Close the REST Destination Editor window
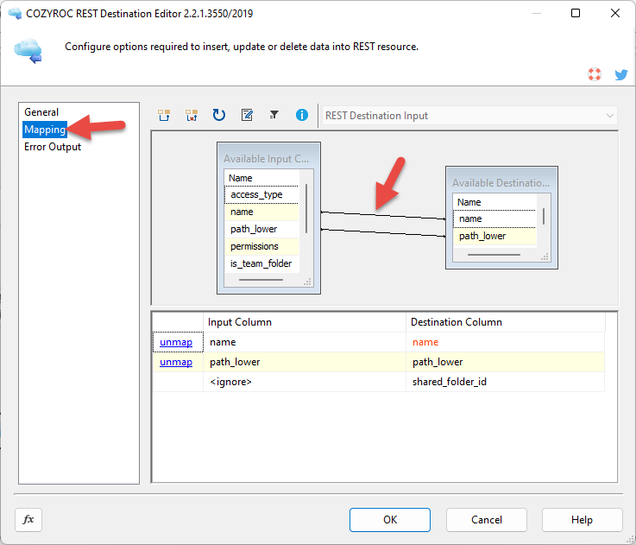Screen dimensions: 636x545 [x=615, y=13]
